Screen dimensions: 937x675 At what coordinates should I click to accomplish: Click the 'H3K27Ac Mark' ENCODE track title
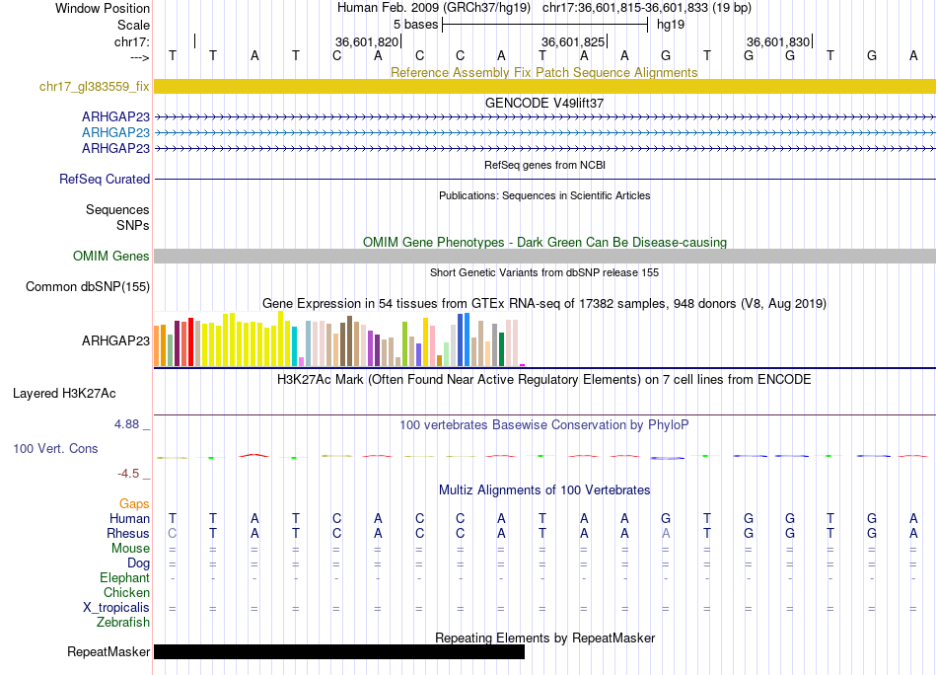543,380
